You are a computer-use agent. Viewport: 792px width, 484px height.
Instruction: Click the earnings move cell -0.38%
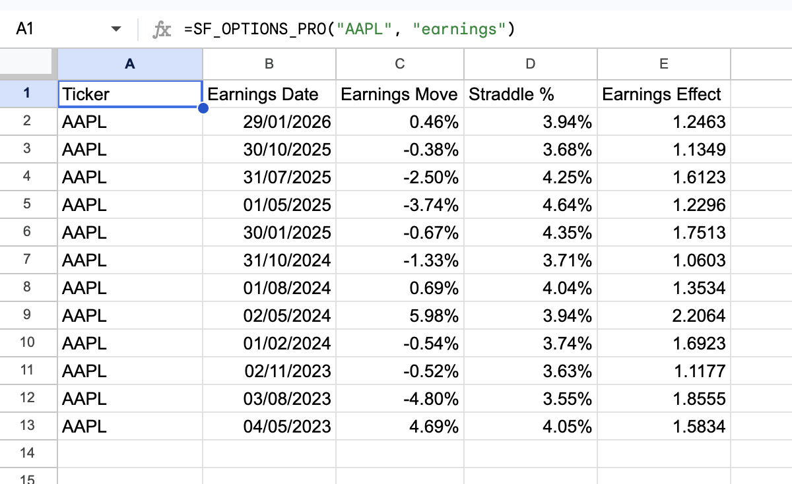(400, 149)
